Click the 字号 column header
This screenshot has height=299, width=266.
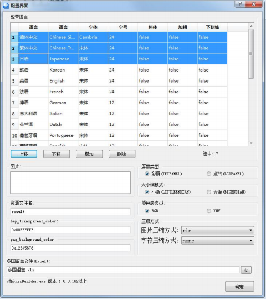point(122,27)
